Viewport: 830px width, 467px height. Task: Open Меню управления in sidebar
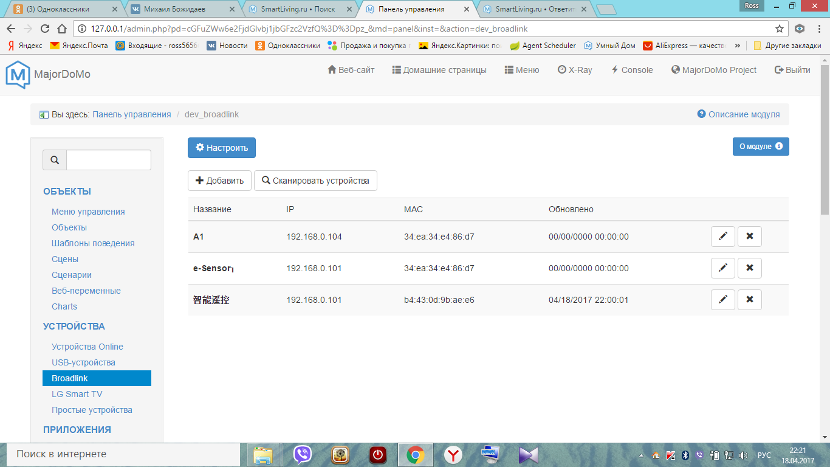click(x=88, y=212)
